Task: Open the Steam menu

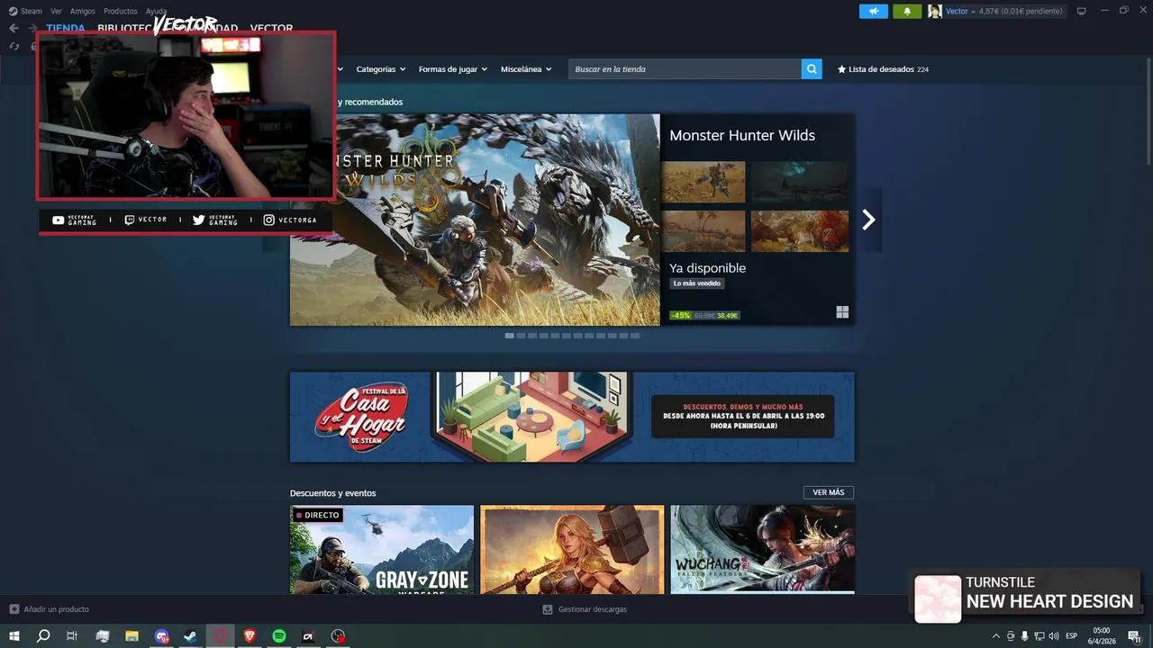Action: pos(25,11)
